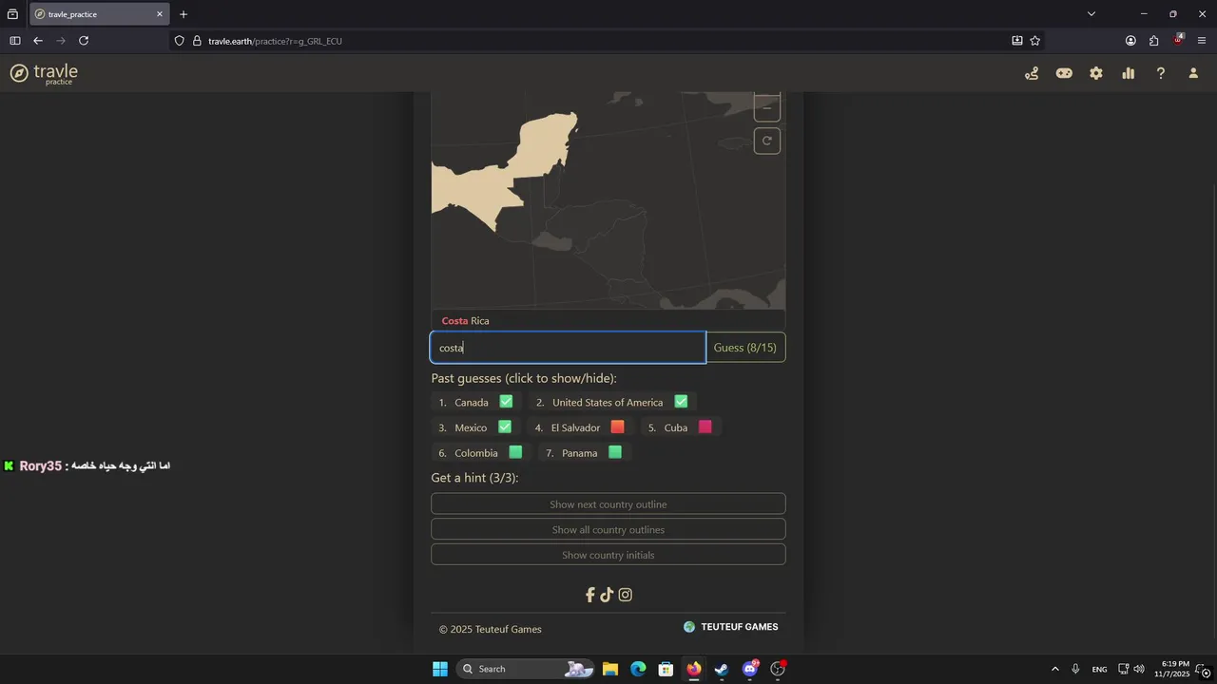Bookmark this page with star icon
Viewport: 1217px width, 684px height.
[x=1035, y=41]
